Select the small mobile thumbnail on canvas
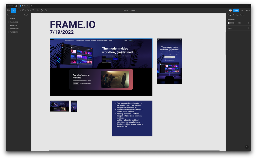The image size is (257, 159). [x=74, y=106]
